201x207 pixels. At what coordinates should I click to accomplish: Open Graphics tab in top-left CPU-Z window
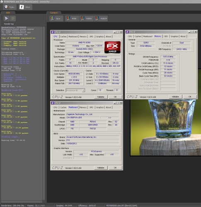100,36
